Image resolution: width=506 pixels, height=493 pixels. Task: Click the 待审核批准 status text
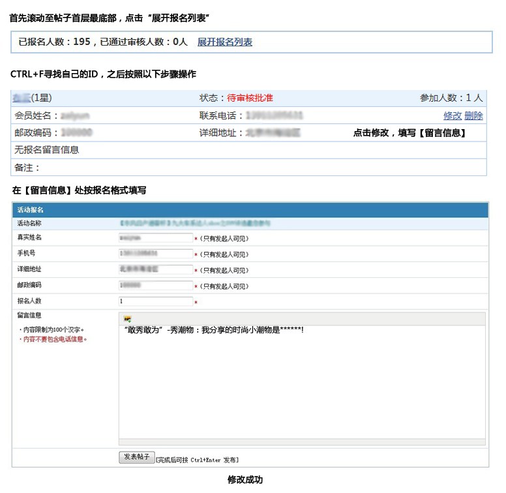249,98
